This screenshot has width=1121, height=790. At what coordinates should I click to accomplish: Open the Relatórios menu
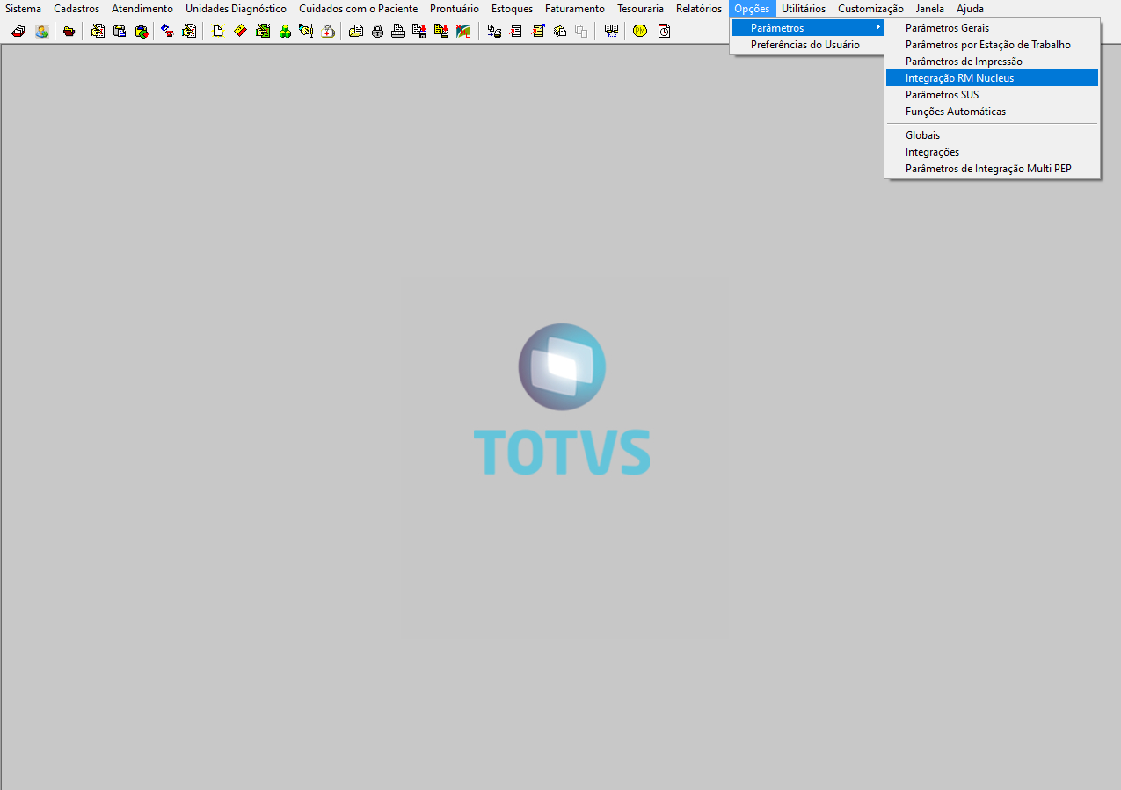699,9
